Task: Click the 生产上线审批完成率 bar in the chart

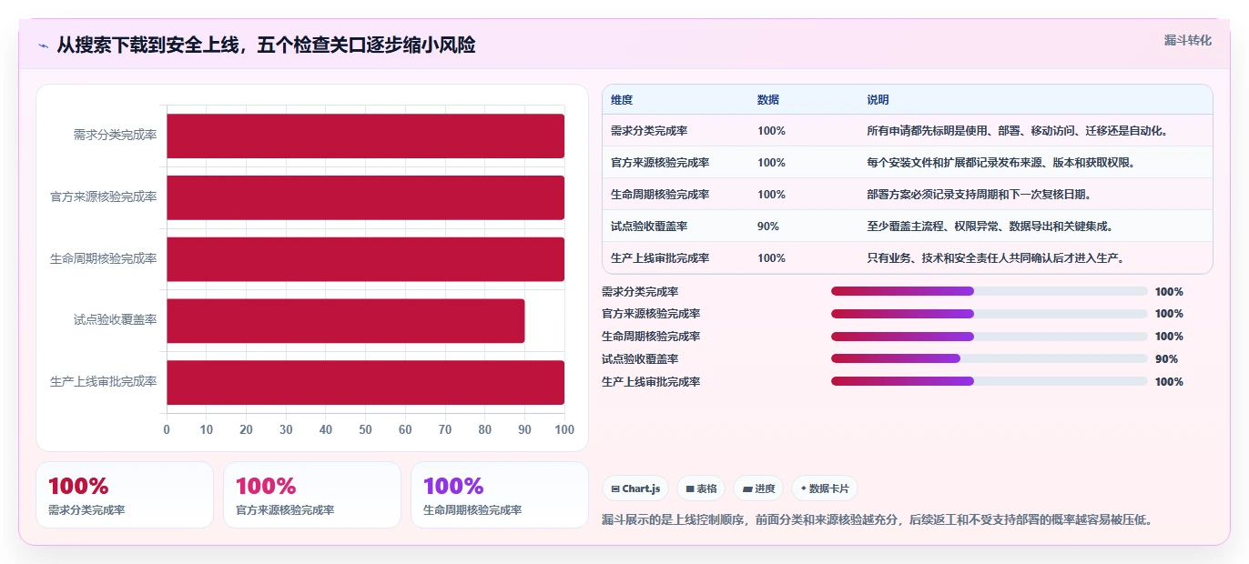Action: tap(365, 382)
